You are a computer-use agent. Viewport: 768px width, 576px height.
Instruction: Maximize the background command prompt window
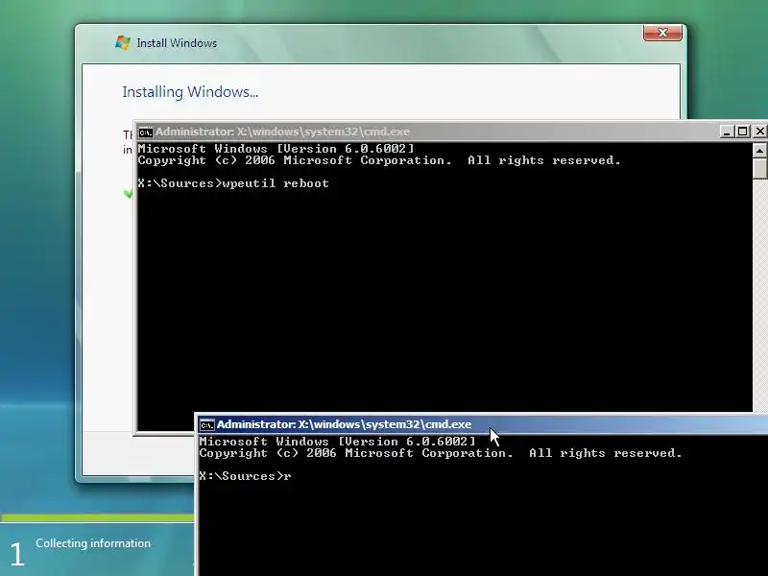click(743, 132)
